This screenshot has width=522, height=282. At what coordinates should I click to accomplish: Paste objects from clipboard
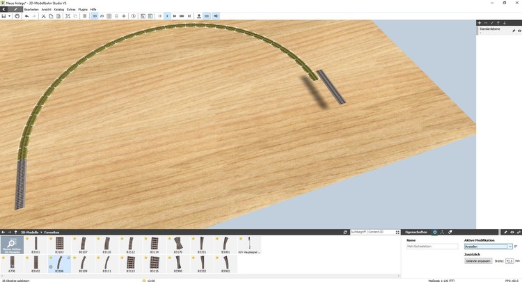[x=58, y=16]
